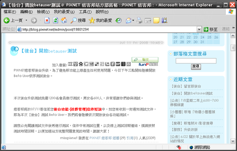Select calendar day 31
This screenshot has height=151, width=237.
click(202, 42)
